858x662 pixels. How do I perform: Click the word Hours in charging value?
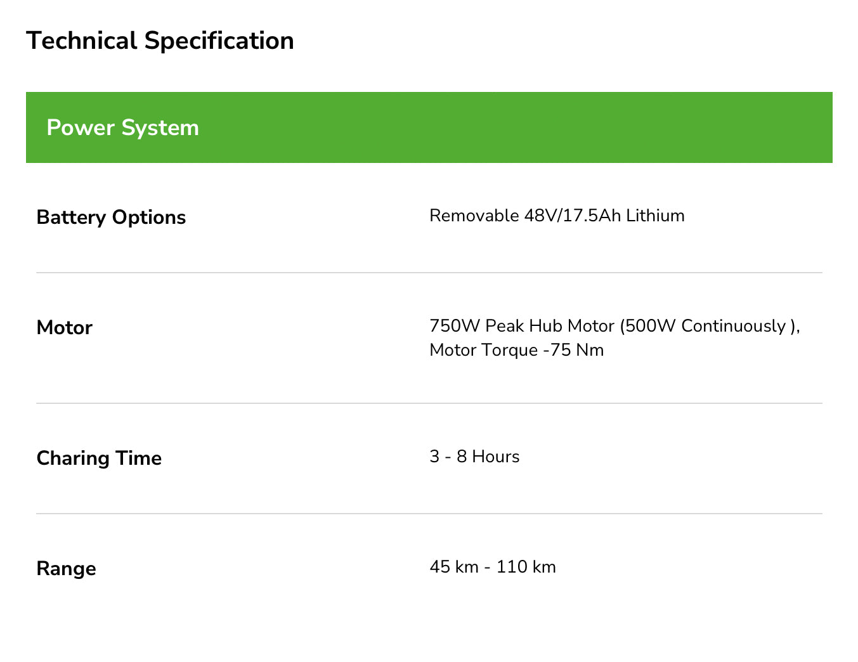pyautogui.click(x=496, y=457)
